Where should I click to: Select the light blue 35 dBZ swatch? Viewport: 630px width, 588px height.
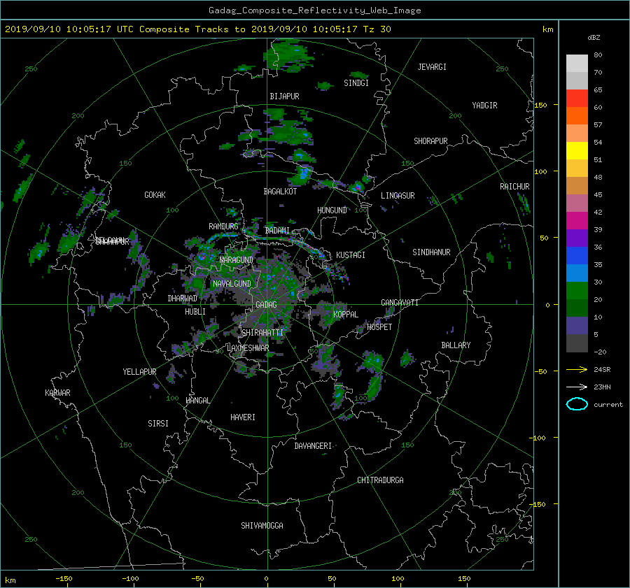coord(577,273)
